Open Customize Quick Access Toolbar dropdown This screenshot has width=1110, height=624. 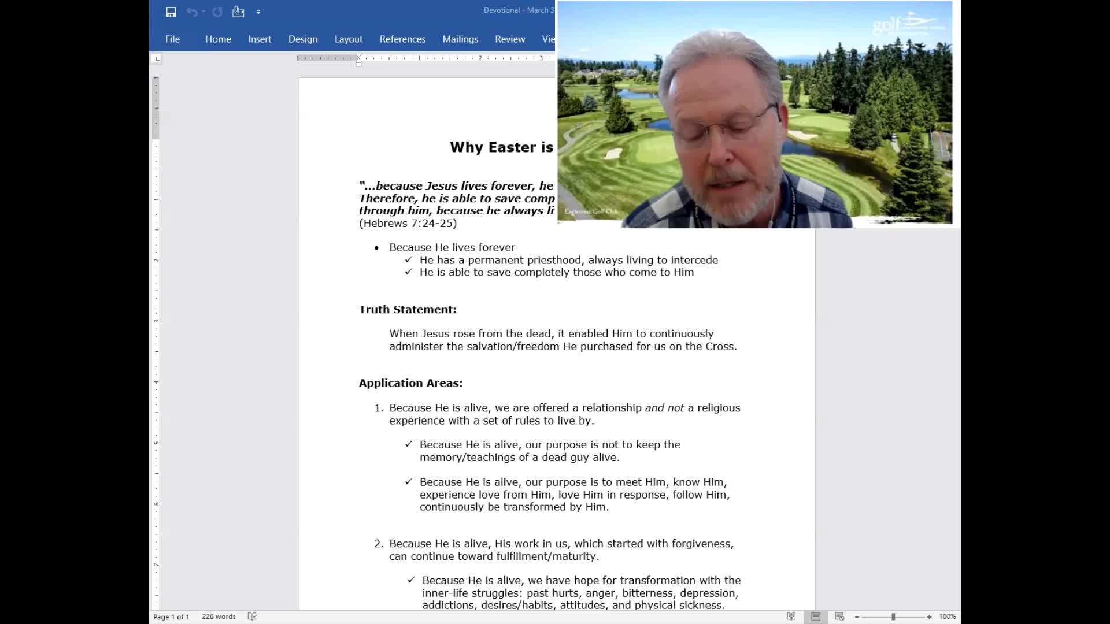pos(258,12)
